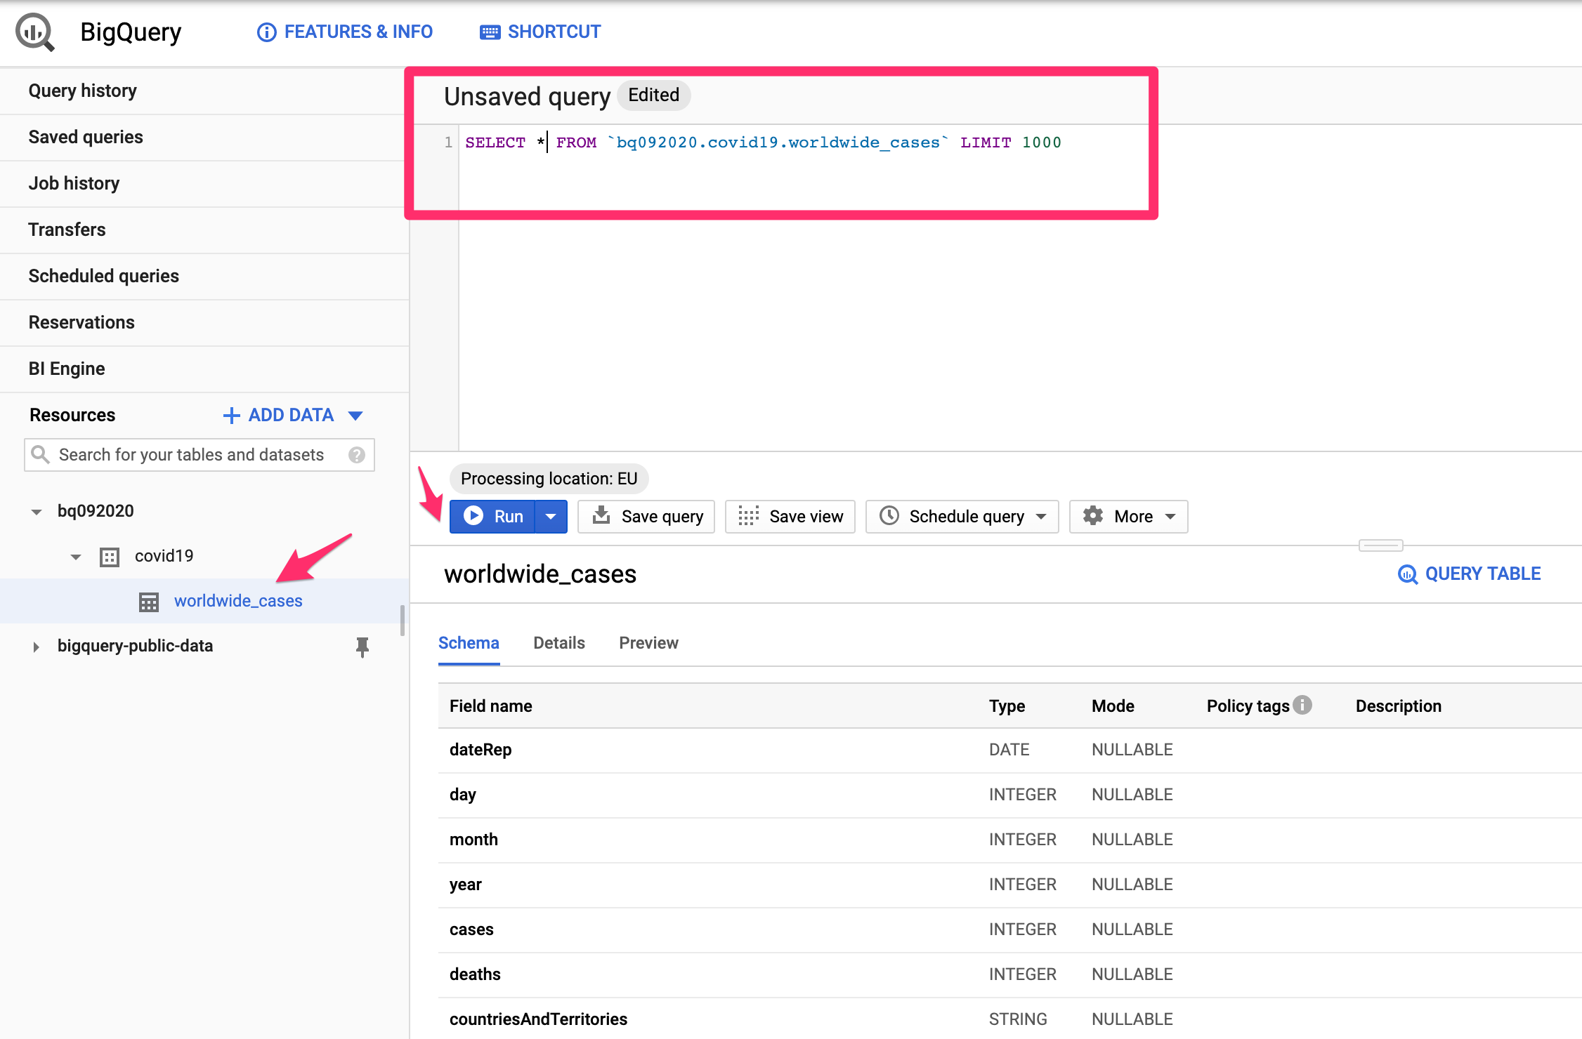Click the tables and datasets search field
1582x1039 pixels.
(191, 455)
